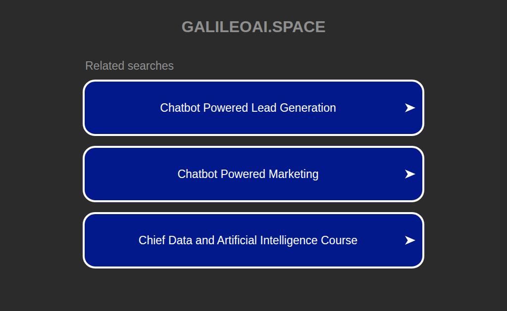
Task: Go to Lead Generation via its right arrow
Action: click(x=409, y=108)
